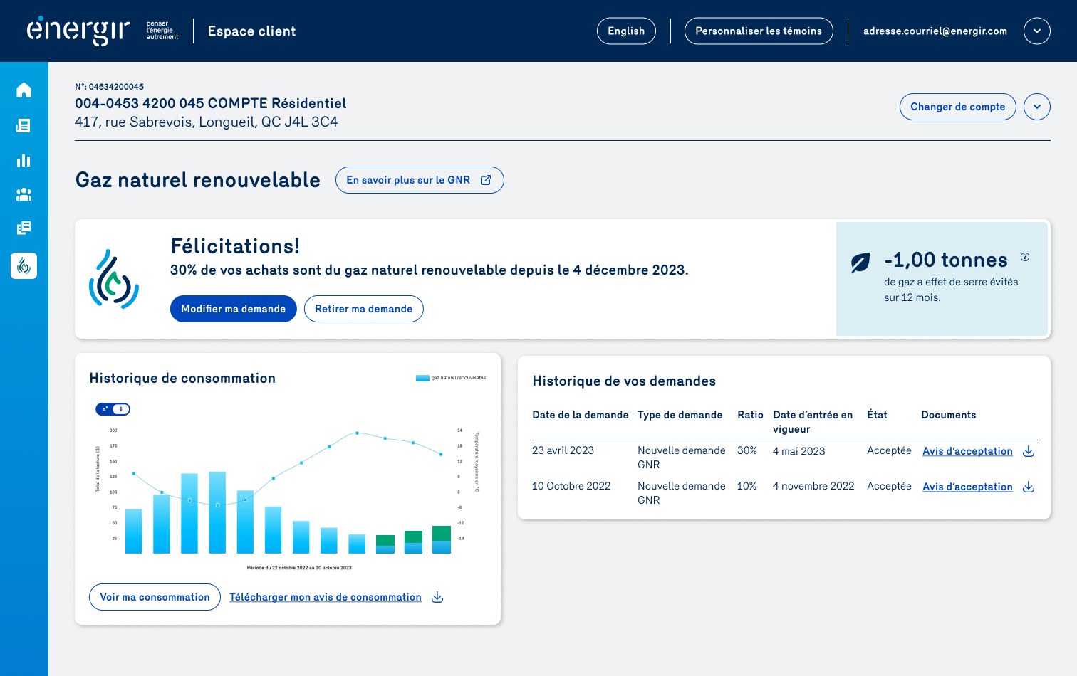
Task: Click '4 mai 2023' effective date cell
Action: [x=799, y=451]
